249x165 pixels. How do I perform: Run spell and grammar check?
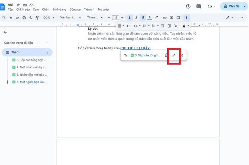[31, 18]
